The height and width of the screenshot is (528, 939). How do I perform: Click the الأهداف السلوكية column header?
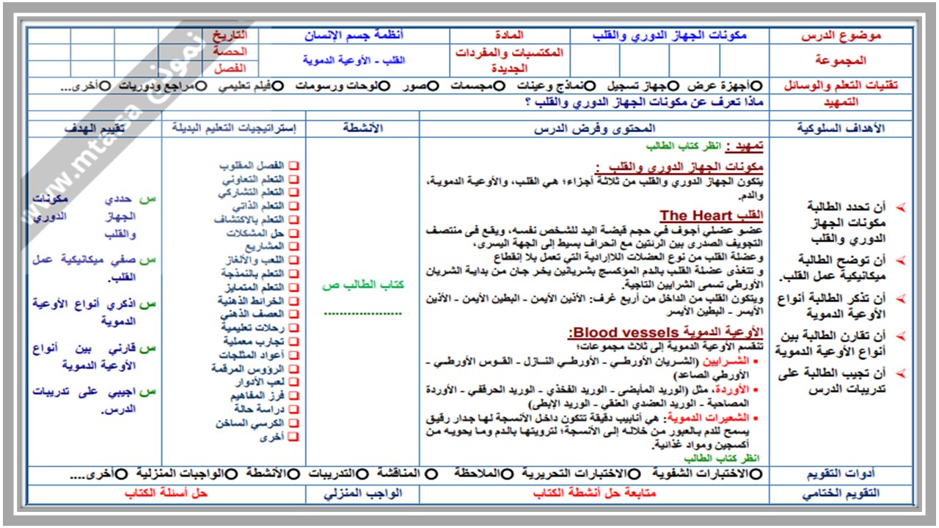[x=841, y=128]
